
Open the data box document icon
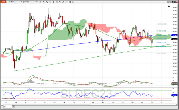(x=56, y=2)
